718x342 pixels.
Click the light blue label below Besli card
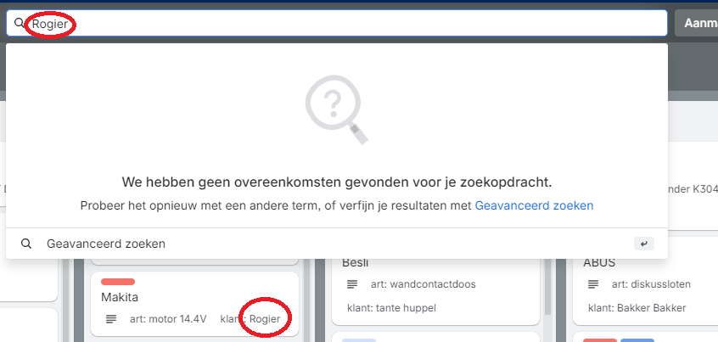[359, 340]
